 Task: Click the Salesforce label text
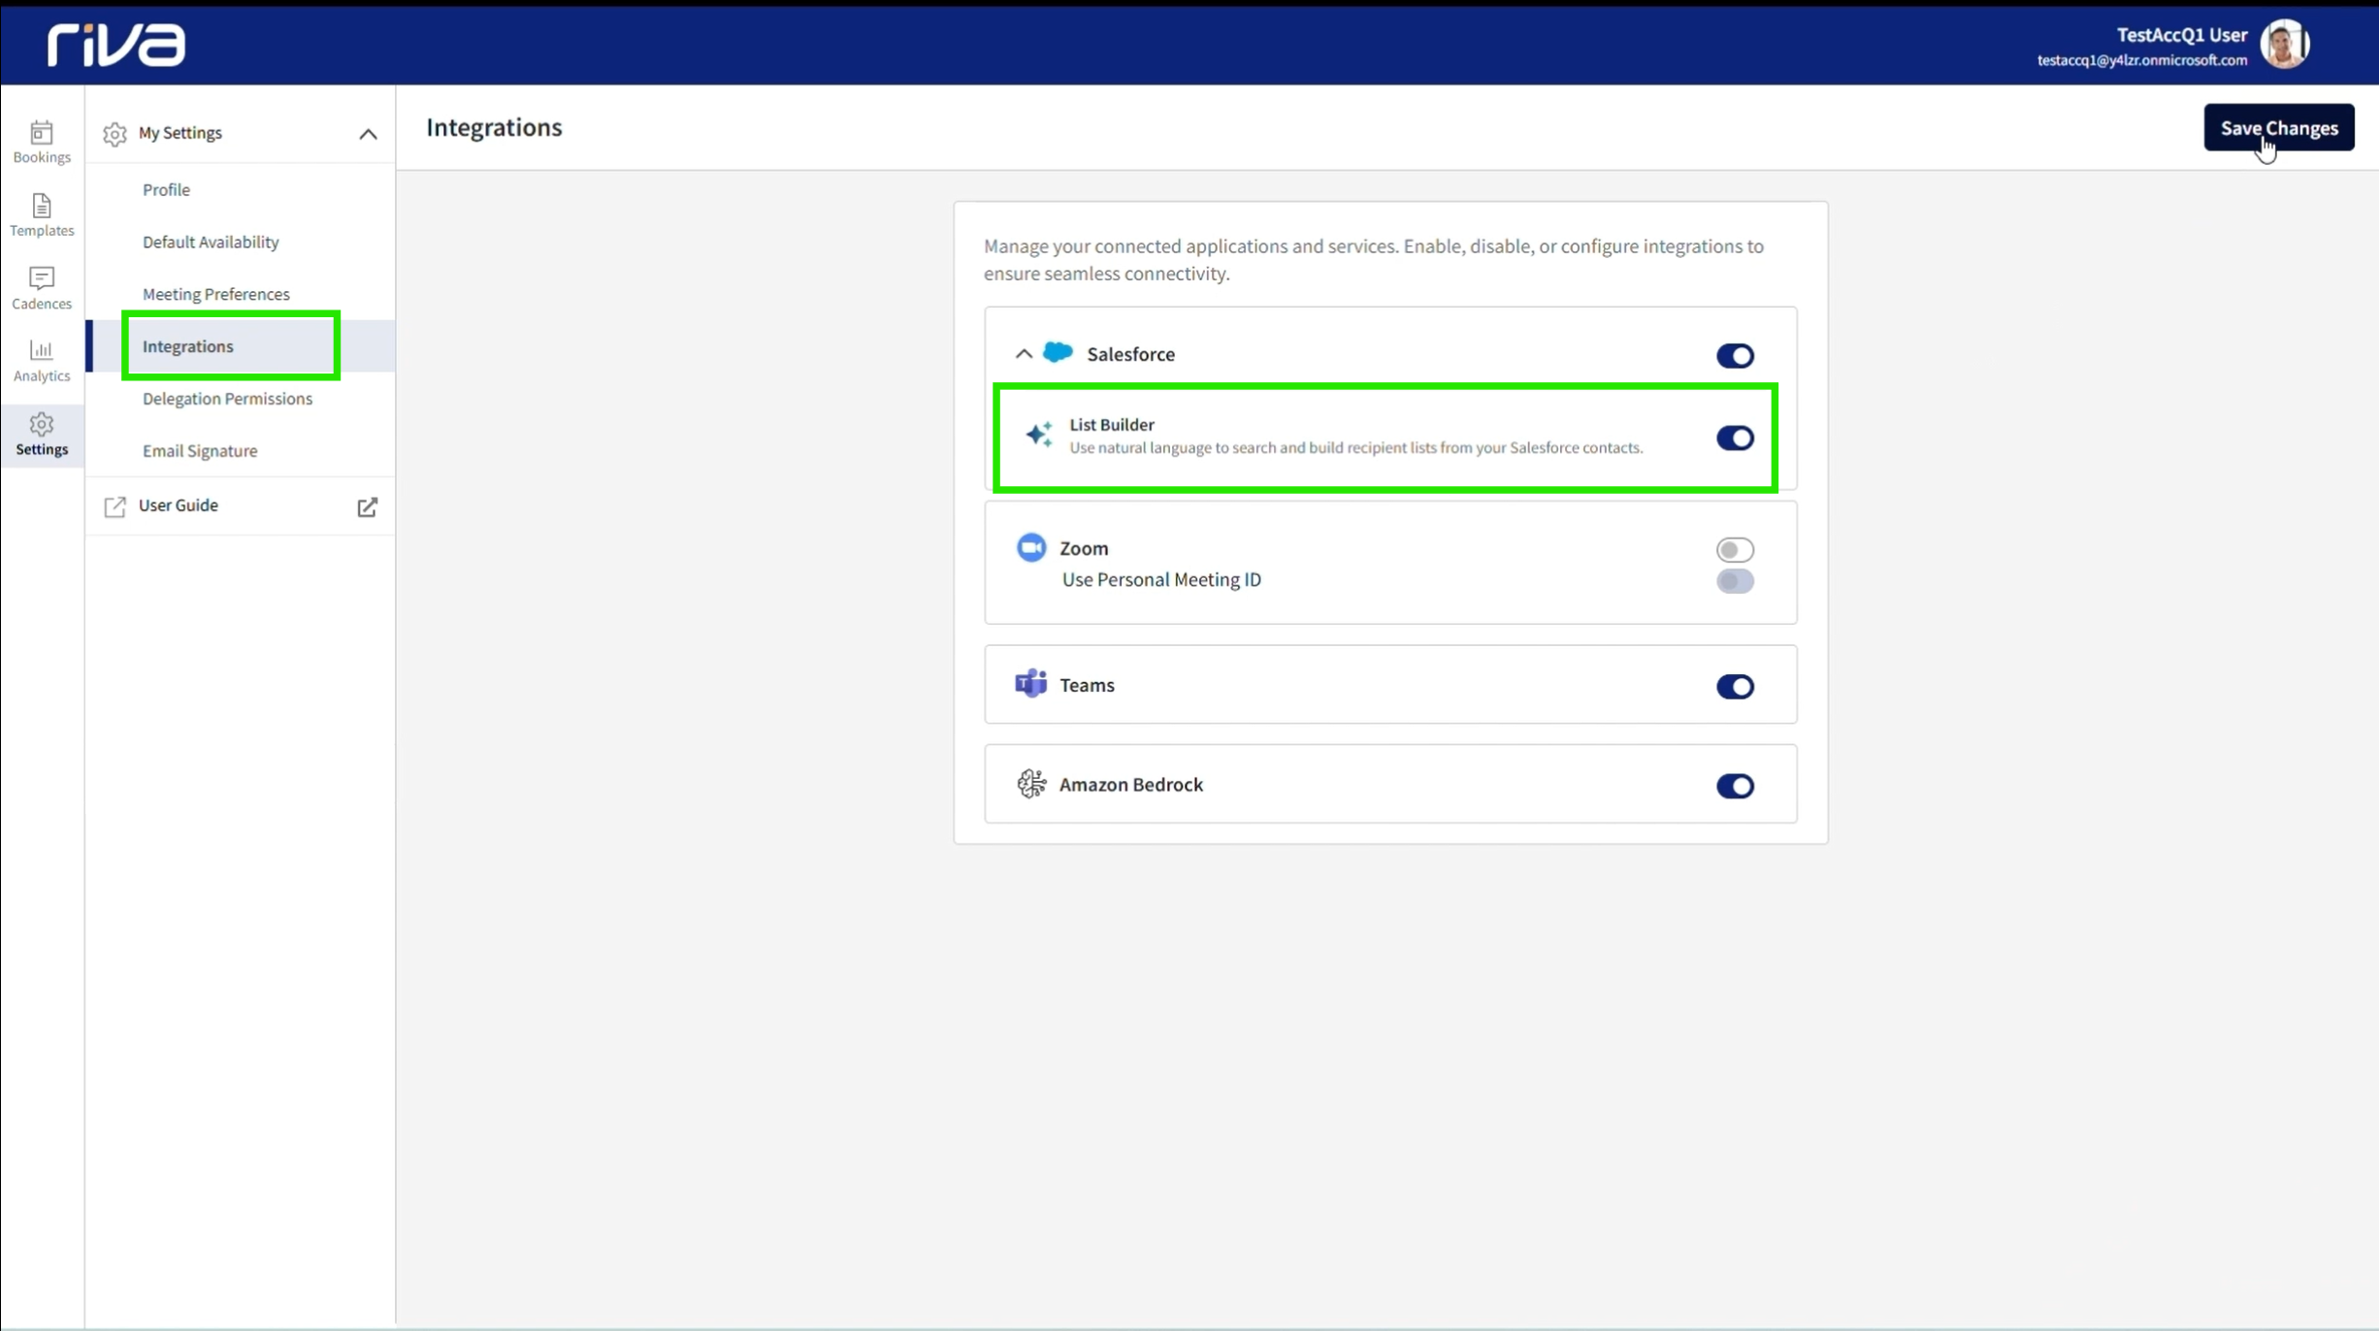click(x=1130, y=354)
